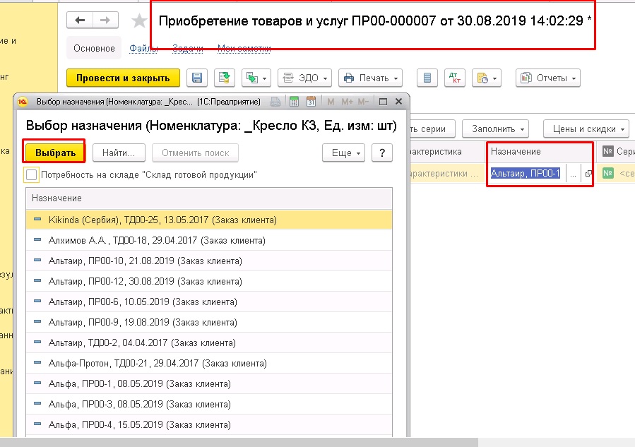
Task: Select Альфа, ПР00-3, 08.05.2019 row
Action: click(209, 404)
